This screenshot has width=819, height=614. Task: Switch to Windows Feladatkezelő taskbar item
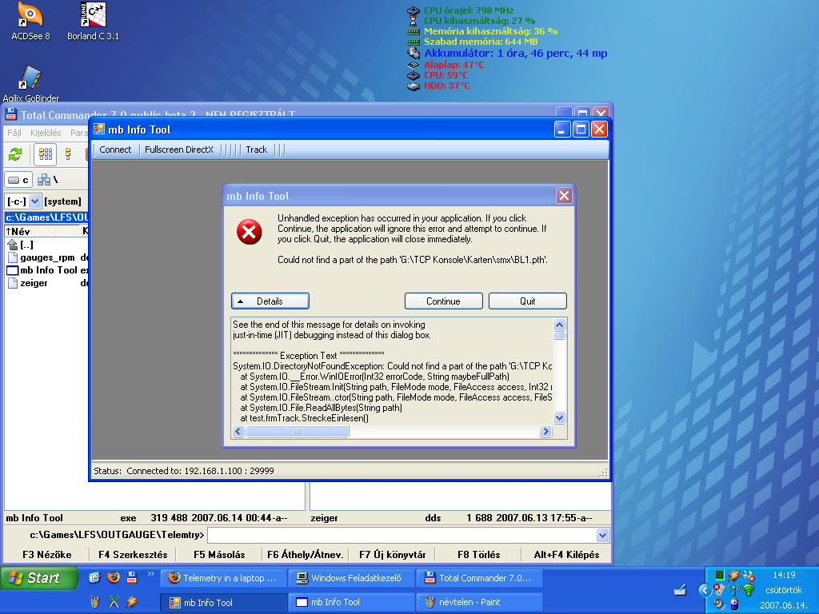352,578
